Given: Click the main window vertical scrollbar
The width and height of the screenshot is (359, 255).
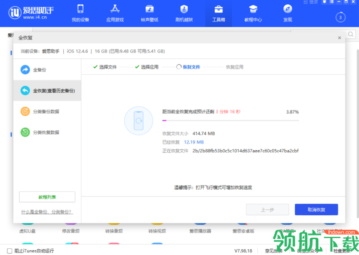Looking at the screenshot, I should [358, 133].
